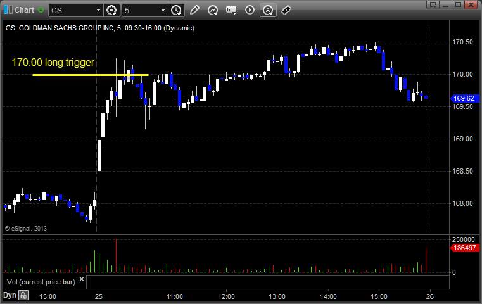Click the green connection status circle

click(41, 10)
